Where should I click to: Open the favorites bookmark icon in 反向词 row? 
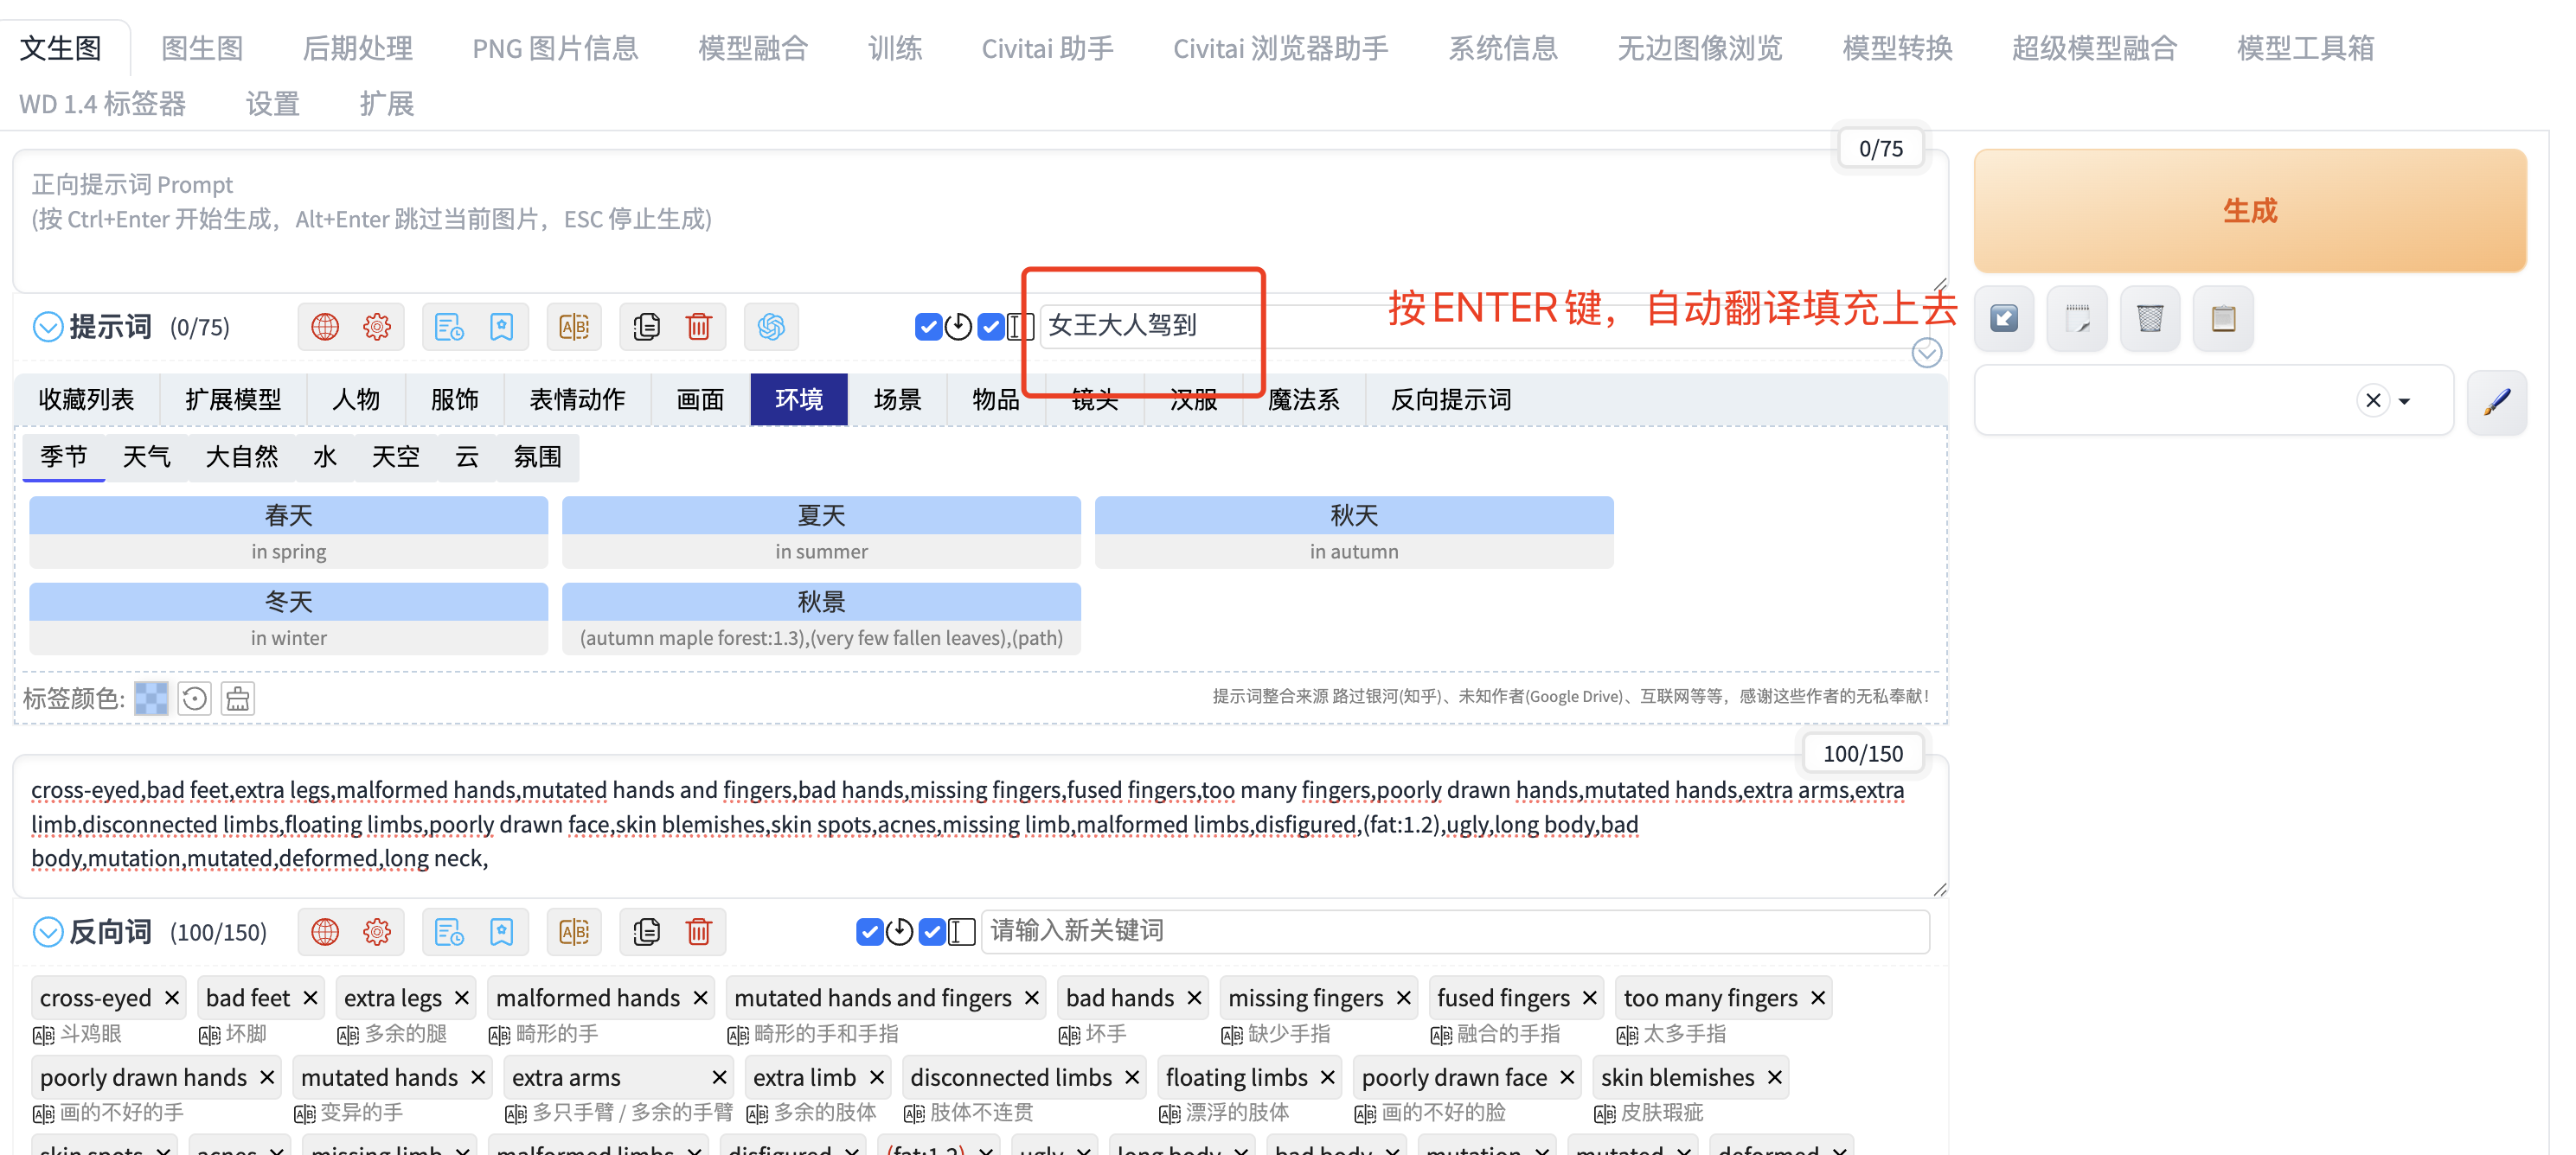click(501, 932)
